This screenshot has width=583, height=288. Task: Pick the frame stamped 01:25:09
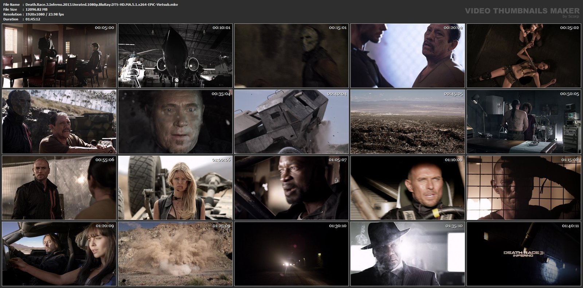click(175, 254)
